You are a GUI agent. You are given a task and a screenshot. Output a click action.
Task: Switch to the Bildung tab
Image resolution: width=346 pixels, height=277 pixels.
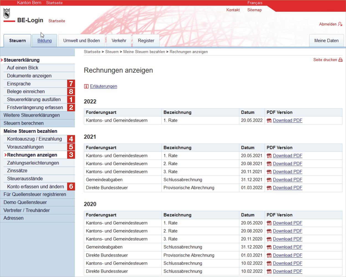click(x=44, y=41)
